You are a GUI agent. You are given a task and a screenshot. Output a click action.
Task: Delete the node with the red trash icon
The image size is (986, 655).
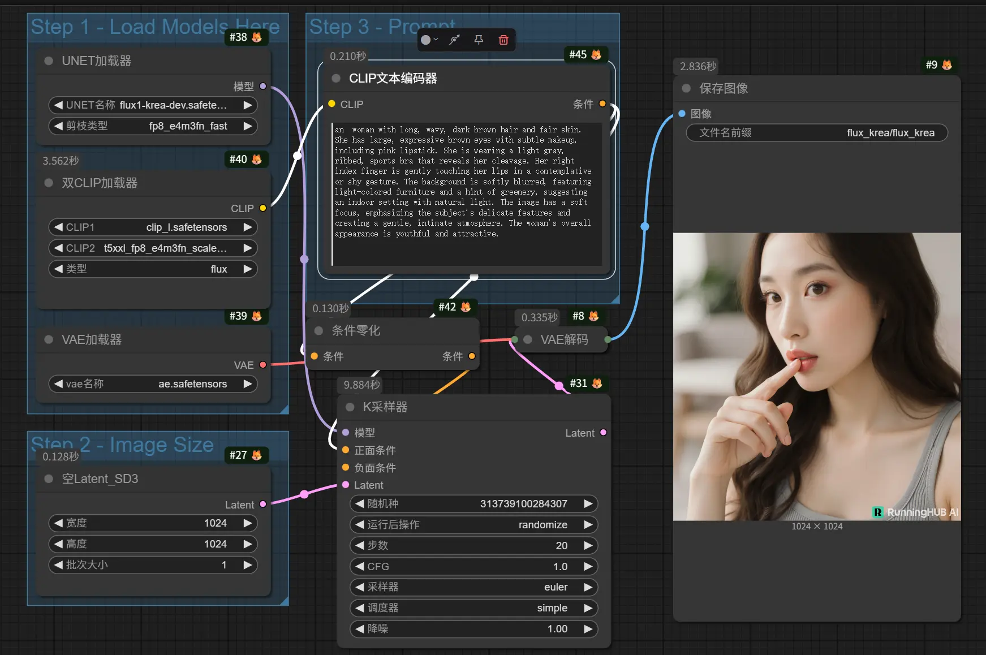click(503, 40)
